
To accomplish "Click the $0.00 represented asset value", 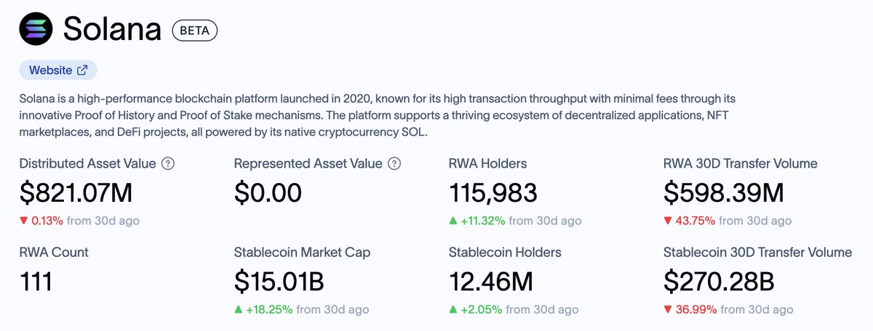I will point(268,192).
